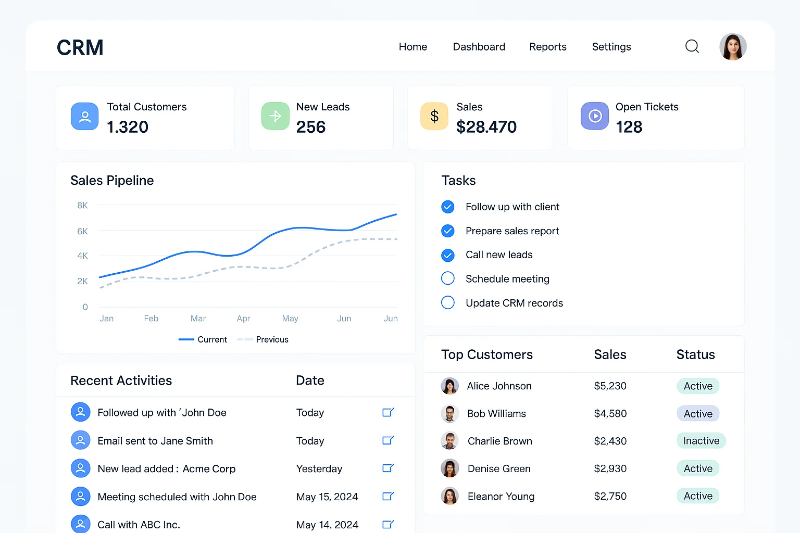Open edit icon for New lead added Acme Corp

(x=388, y=468)
